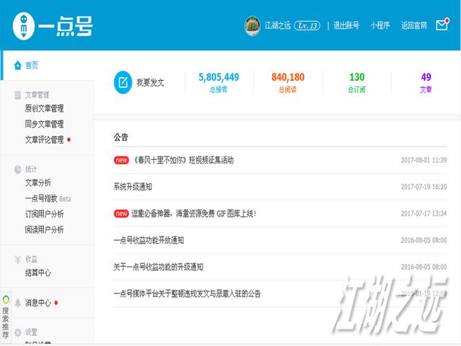Viewport: 461px width, 346px height.
Task: Open the mail envelope notification icon
Action: 442,25
